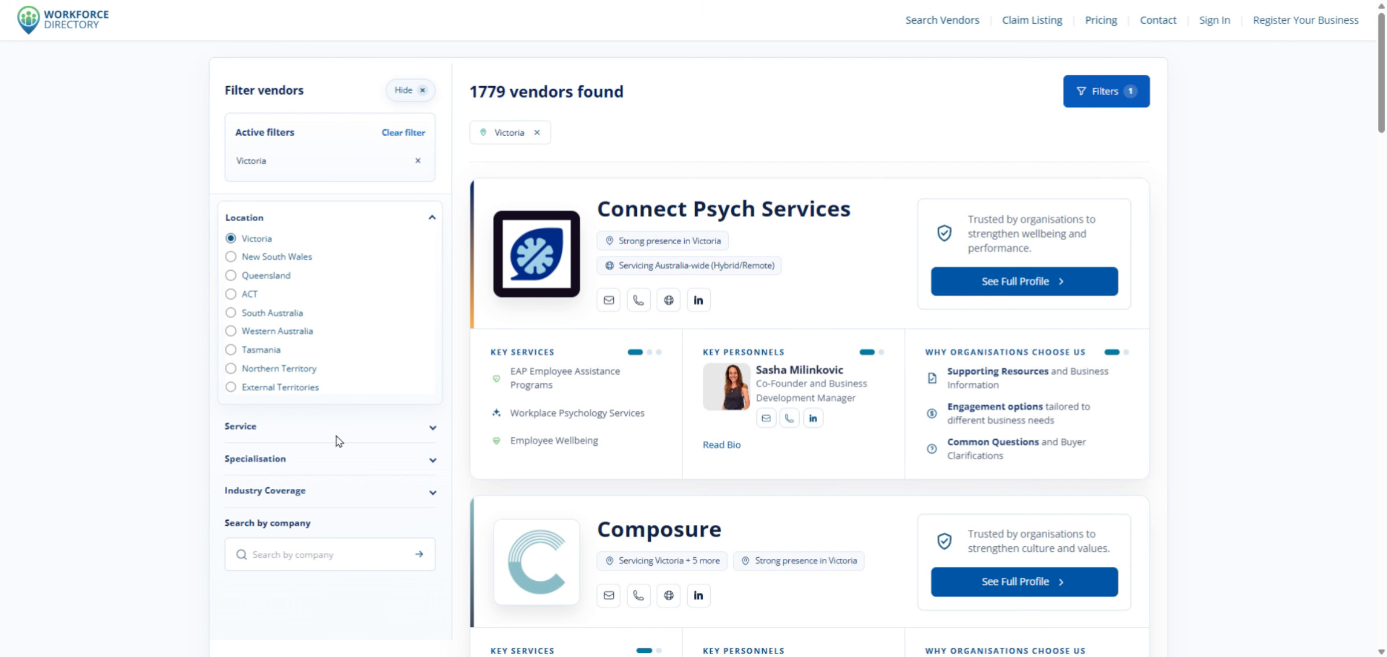Viewport: 1387px width, 657px height.
Task: Click the Composure company logo
Action: tap(536, 562)
